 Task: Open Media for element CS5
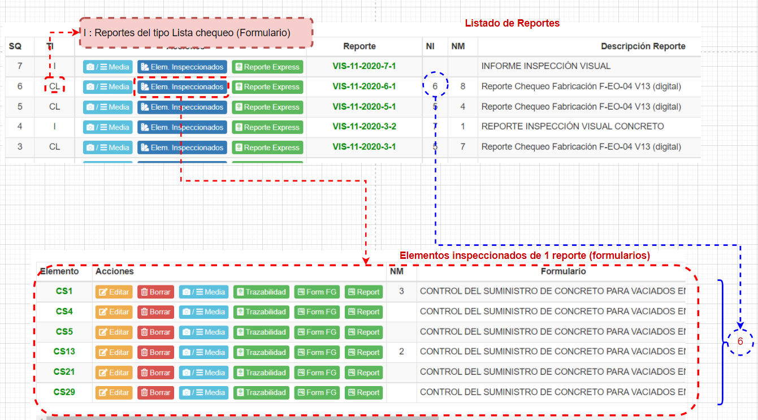coord(203,332)
